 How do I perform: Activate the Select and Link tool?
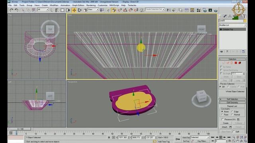(23, 10)
